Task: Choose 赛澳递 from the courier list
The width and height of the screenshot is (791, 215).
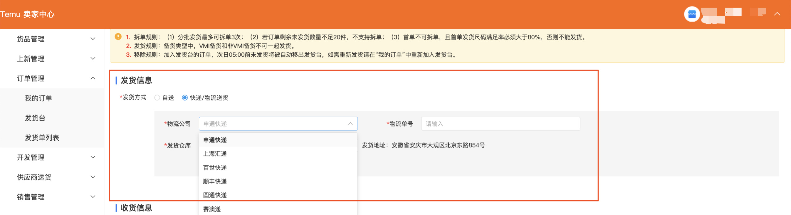Action: click(x=278, y=209)
